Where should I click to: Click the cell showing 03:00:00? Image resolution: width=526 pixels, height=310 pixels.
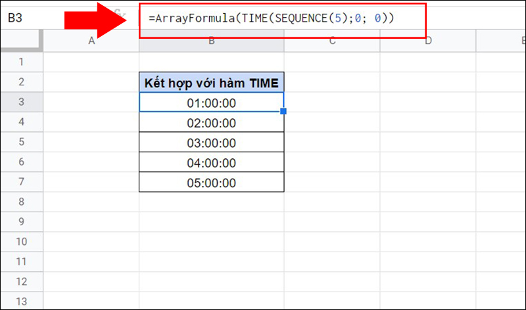[x=211, y=142]
